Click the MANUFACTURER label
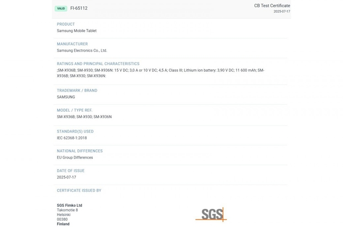Screen dimensions: 343x229 [72, 44]
